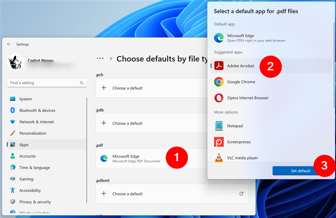Open Bluetooth & devices settings

(37, 111)
